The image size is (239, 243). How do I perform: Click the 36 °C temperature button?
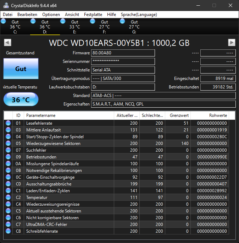click(21, 99)
